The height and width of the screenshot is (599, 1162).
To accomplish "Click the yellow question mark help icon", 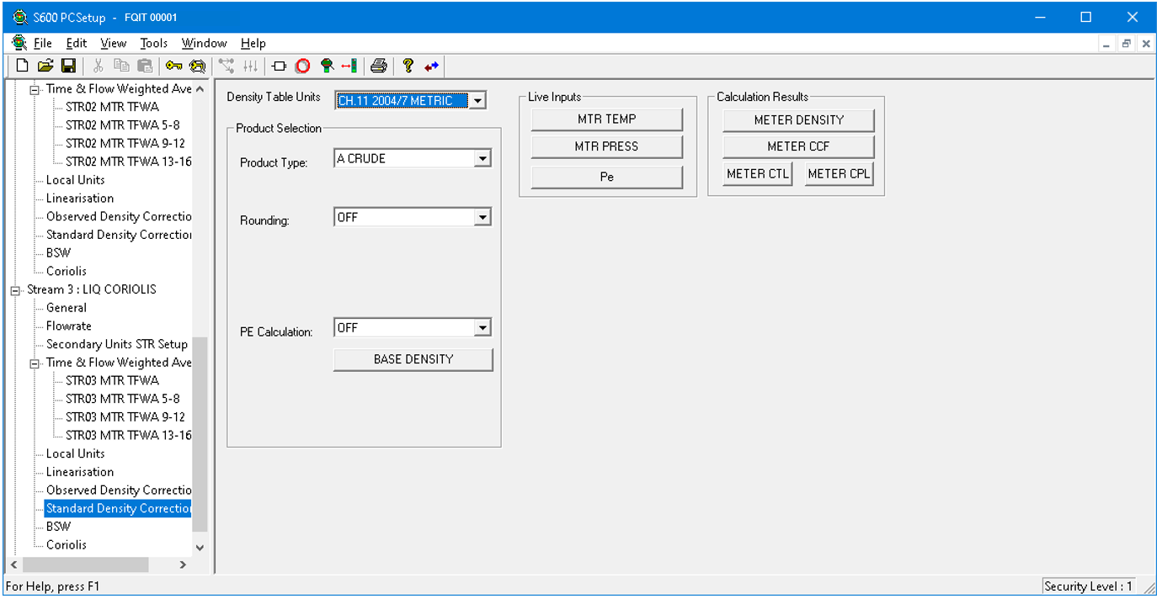I will 408,66.
